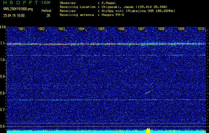The height and width of the screenshot is (133, 209).
Task: Click the 1007 time marker
Action: (x=141, y=29)
